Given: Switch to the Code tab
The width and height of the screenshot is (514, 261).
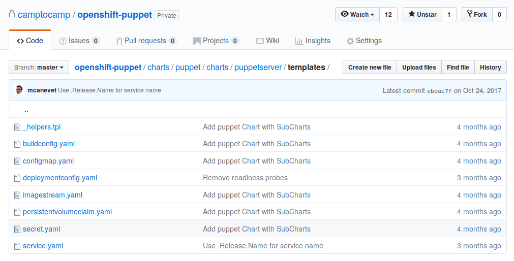Looking at the screenshot, I should point(30,41).
